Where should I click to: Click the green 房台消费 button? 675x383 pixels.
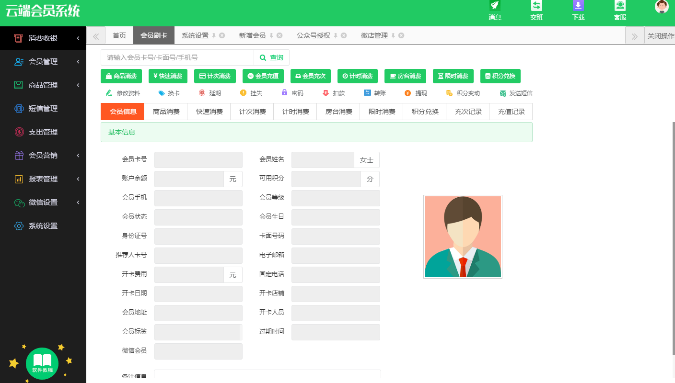[x=405, y=76]
